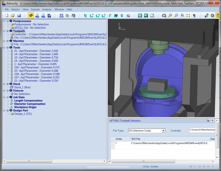This screenshot has width=221, height=171.
Task: Click the zoom window rectangle icon
Action: tap(164, 16)
